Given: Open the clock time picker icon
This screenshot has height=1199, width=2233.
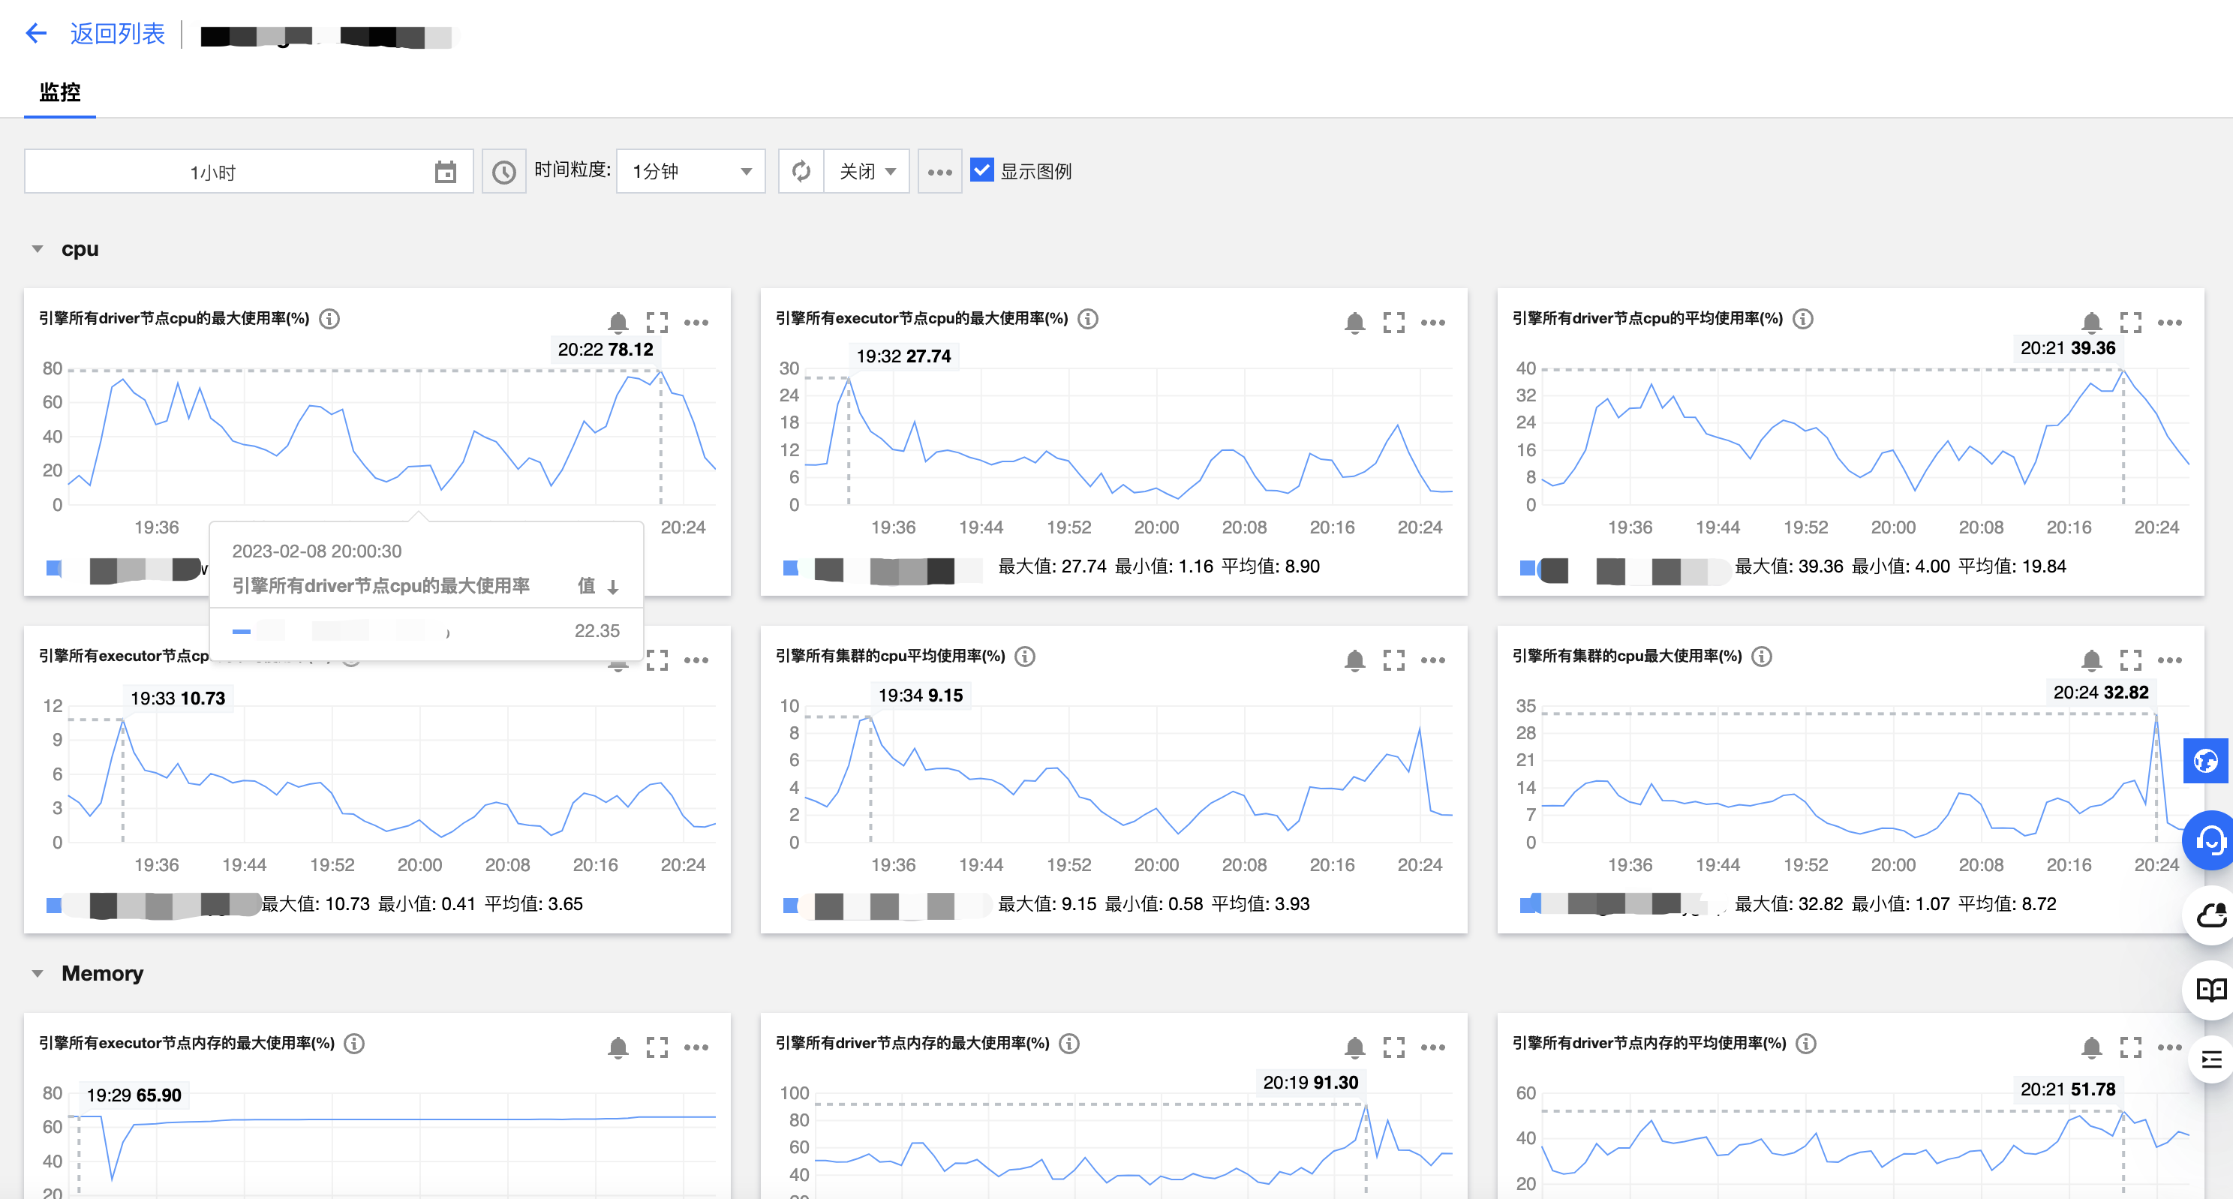Looking at the screenshot, I should click(x=503, y=172).
